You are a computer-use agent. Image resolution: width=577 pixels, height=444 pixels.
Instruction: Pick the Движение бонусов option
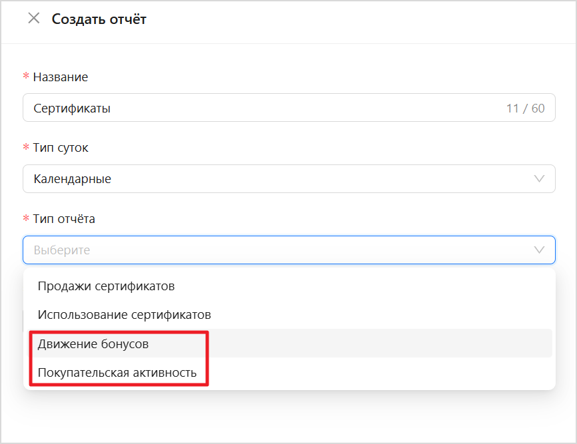coord(93,344)
